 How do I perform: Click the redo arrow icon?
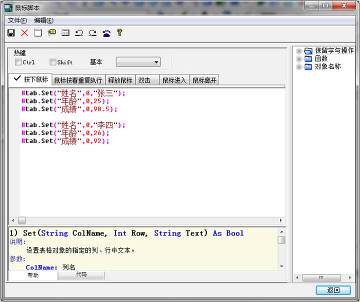click(x=92, y=33)
